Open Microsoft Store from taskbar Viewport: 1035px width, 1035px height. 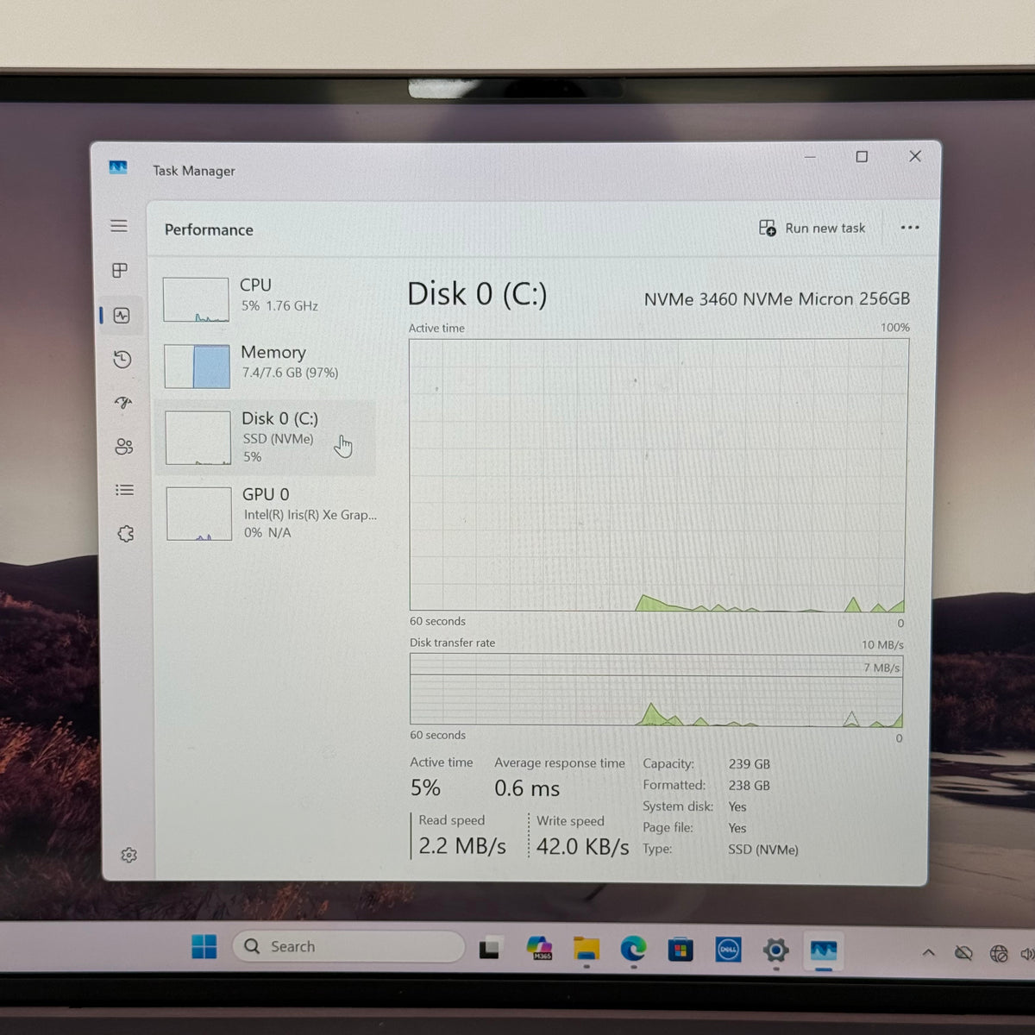click(681, 950)
